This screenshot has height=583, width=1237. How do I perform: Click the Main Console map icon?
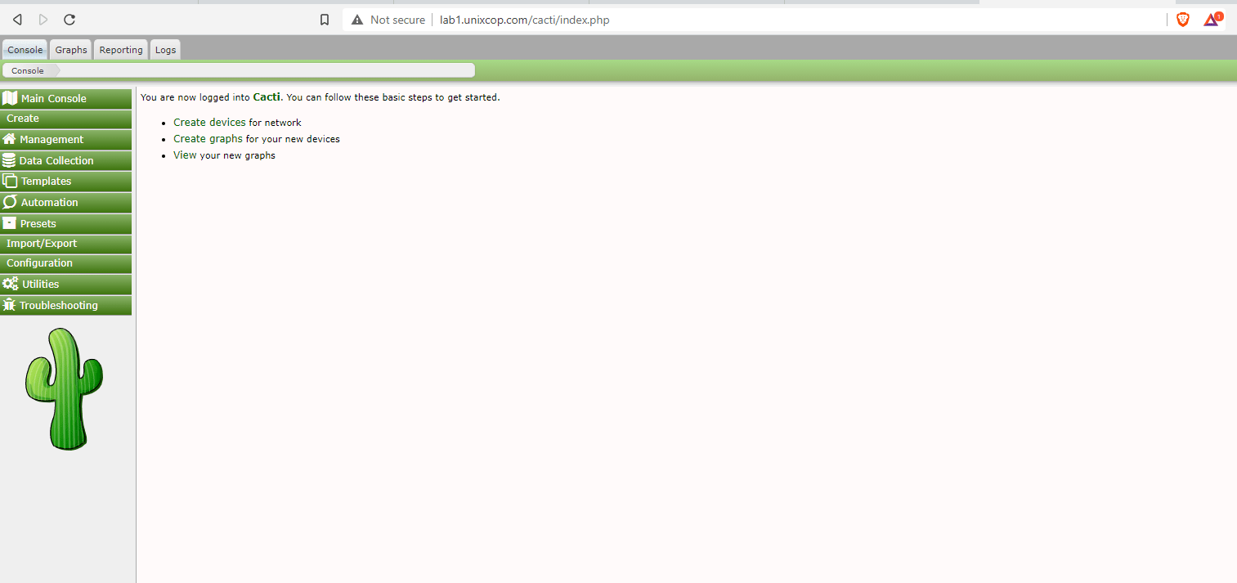(x=10, y=98)
